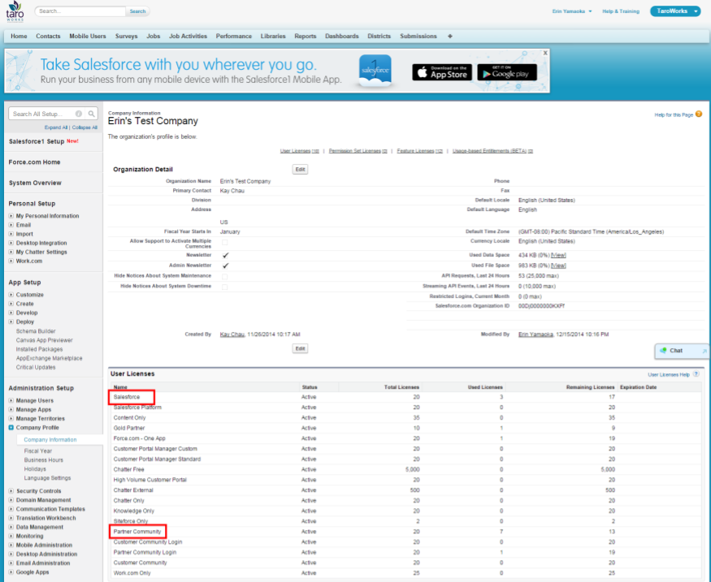Click the setup search info icon
This screenshot has width=711, height=582.
tap(79, 114)
